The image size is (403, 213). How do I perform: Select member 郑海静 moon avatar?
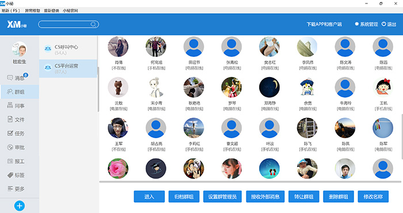pos(269,88)
